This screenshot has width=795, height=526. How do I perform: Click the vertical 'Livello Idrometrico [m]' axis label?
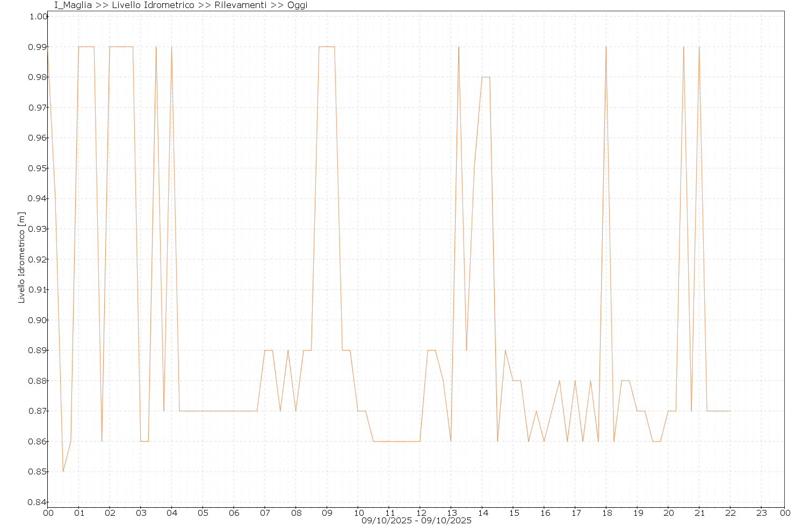point(21,258)
